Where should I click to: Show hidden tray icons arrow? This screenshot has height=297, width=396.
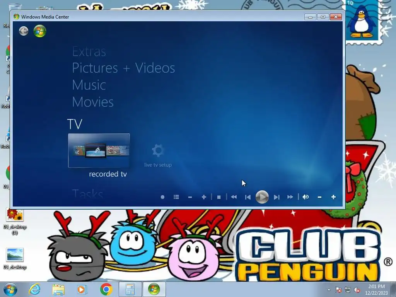click(x=329, y=290)
